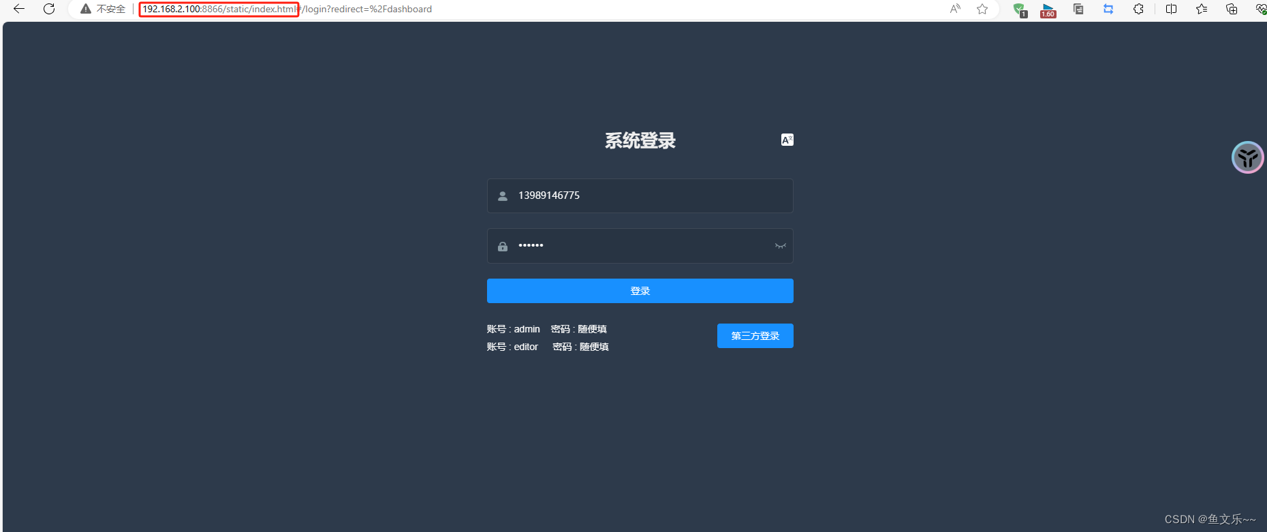Click the blue crop-refresh extension icon
1267x532 pixels.
1108,9
